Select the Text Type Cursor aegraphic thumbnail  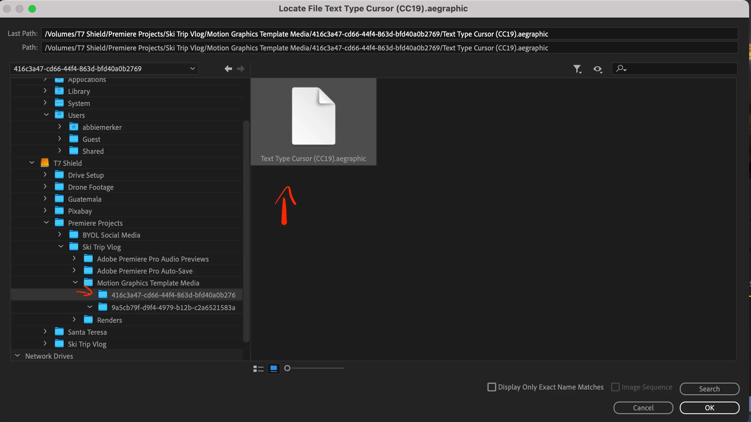click(313, 122)
